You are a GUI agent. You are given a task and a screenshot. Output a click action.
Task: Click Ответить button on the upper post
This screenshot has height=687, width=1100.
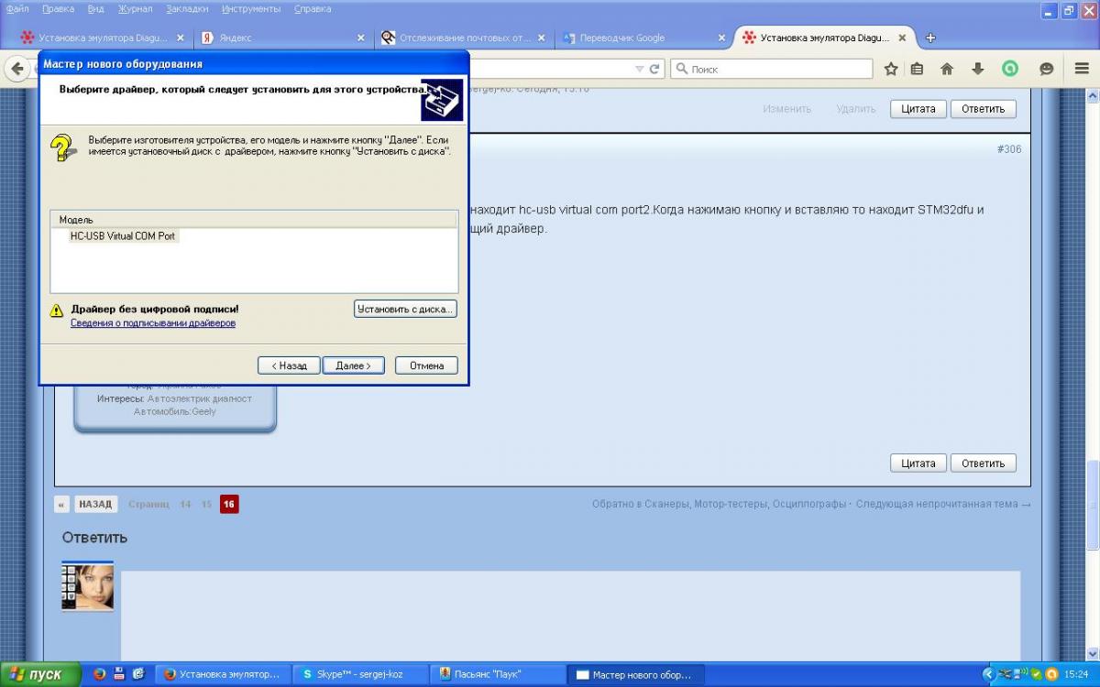(x=984, y=108)
